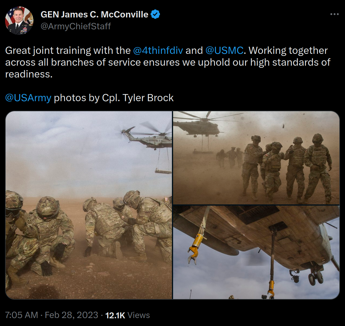Click the blue verified checkmark badge
Screen dimensions: 345x326
[155, 14]
